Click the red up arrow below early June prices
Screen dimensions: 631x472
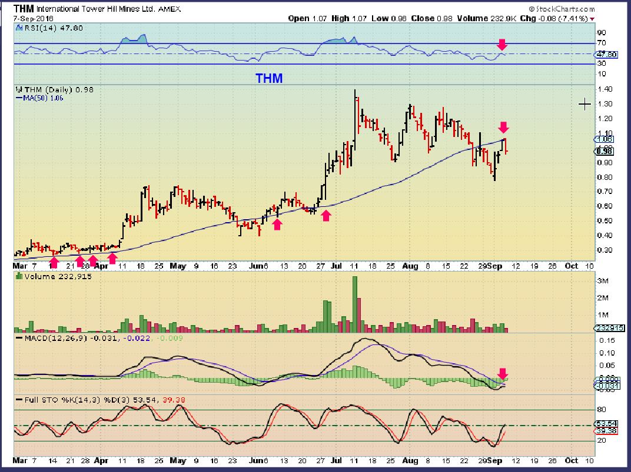[277, 224]
